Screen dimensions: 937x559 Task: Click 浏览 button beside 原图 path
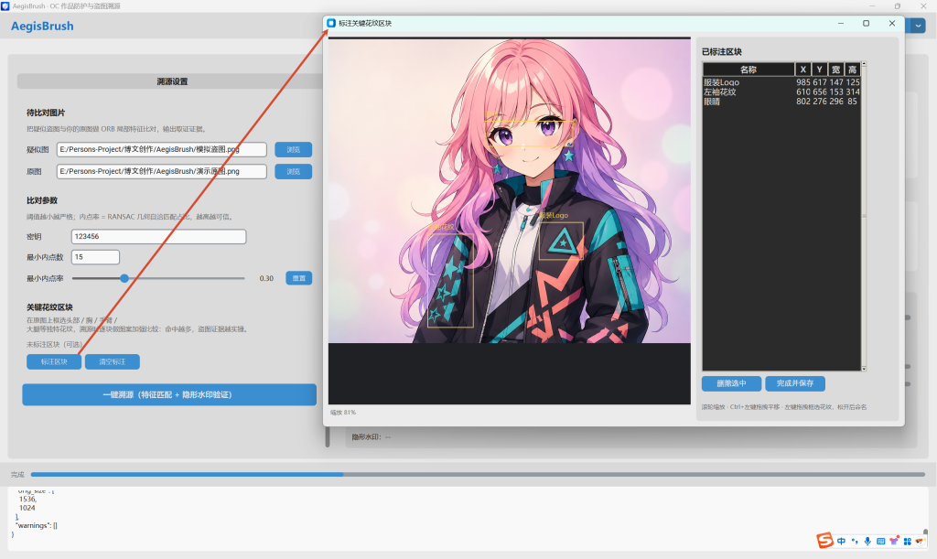click(x=294, y=171)
